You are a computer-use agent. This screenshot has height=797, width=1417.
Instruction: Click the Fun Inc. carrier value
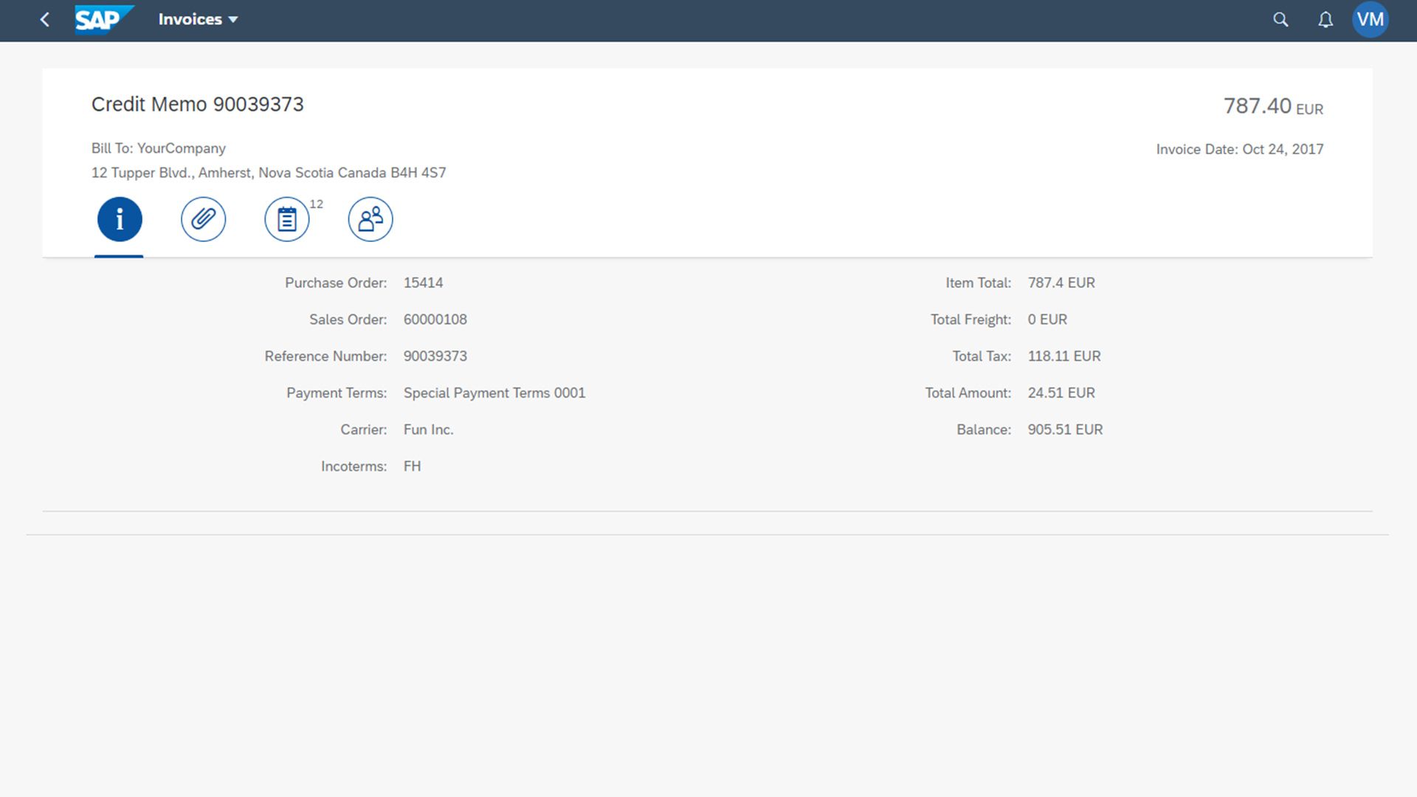(428, 430)
